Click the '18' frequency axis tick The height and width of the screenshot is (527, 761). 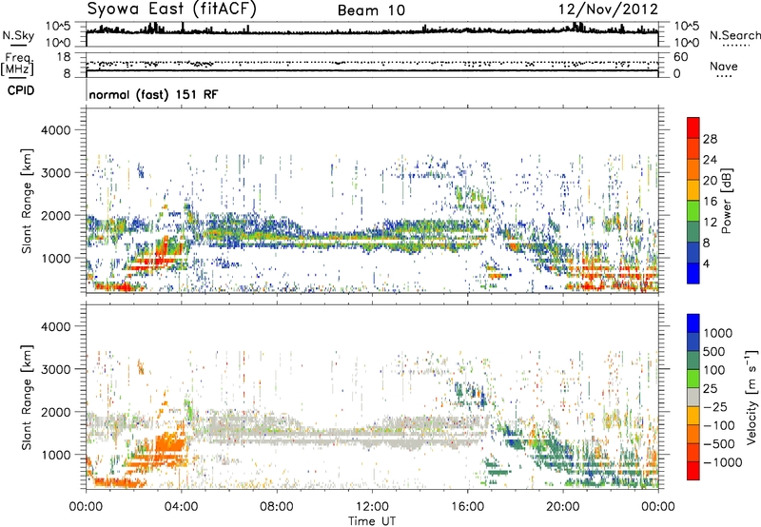point(64,57)
